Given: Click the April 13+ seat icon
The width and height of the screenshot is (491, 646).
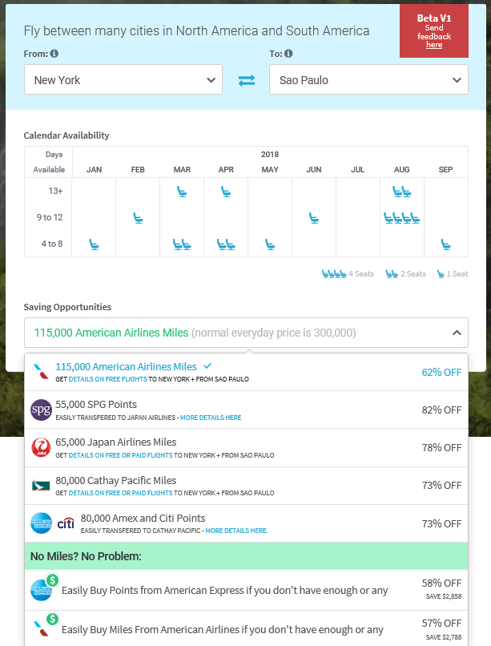Looking at the screenshot, I should coord(226,192).
